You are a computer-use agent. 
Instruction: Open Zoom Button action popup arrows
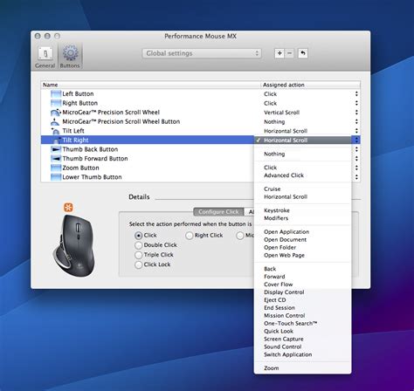pos(356,168)
